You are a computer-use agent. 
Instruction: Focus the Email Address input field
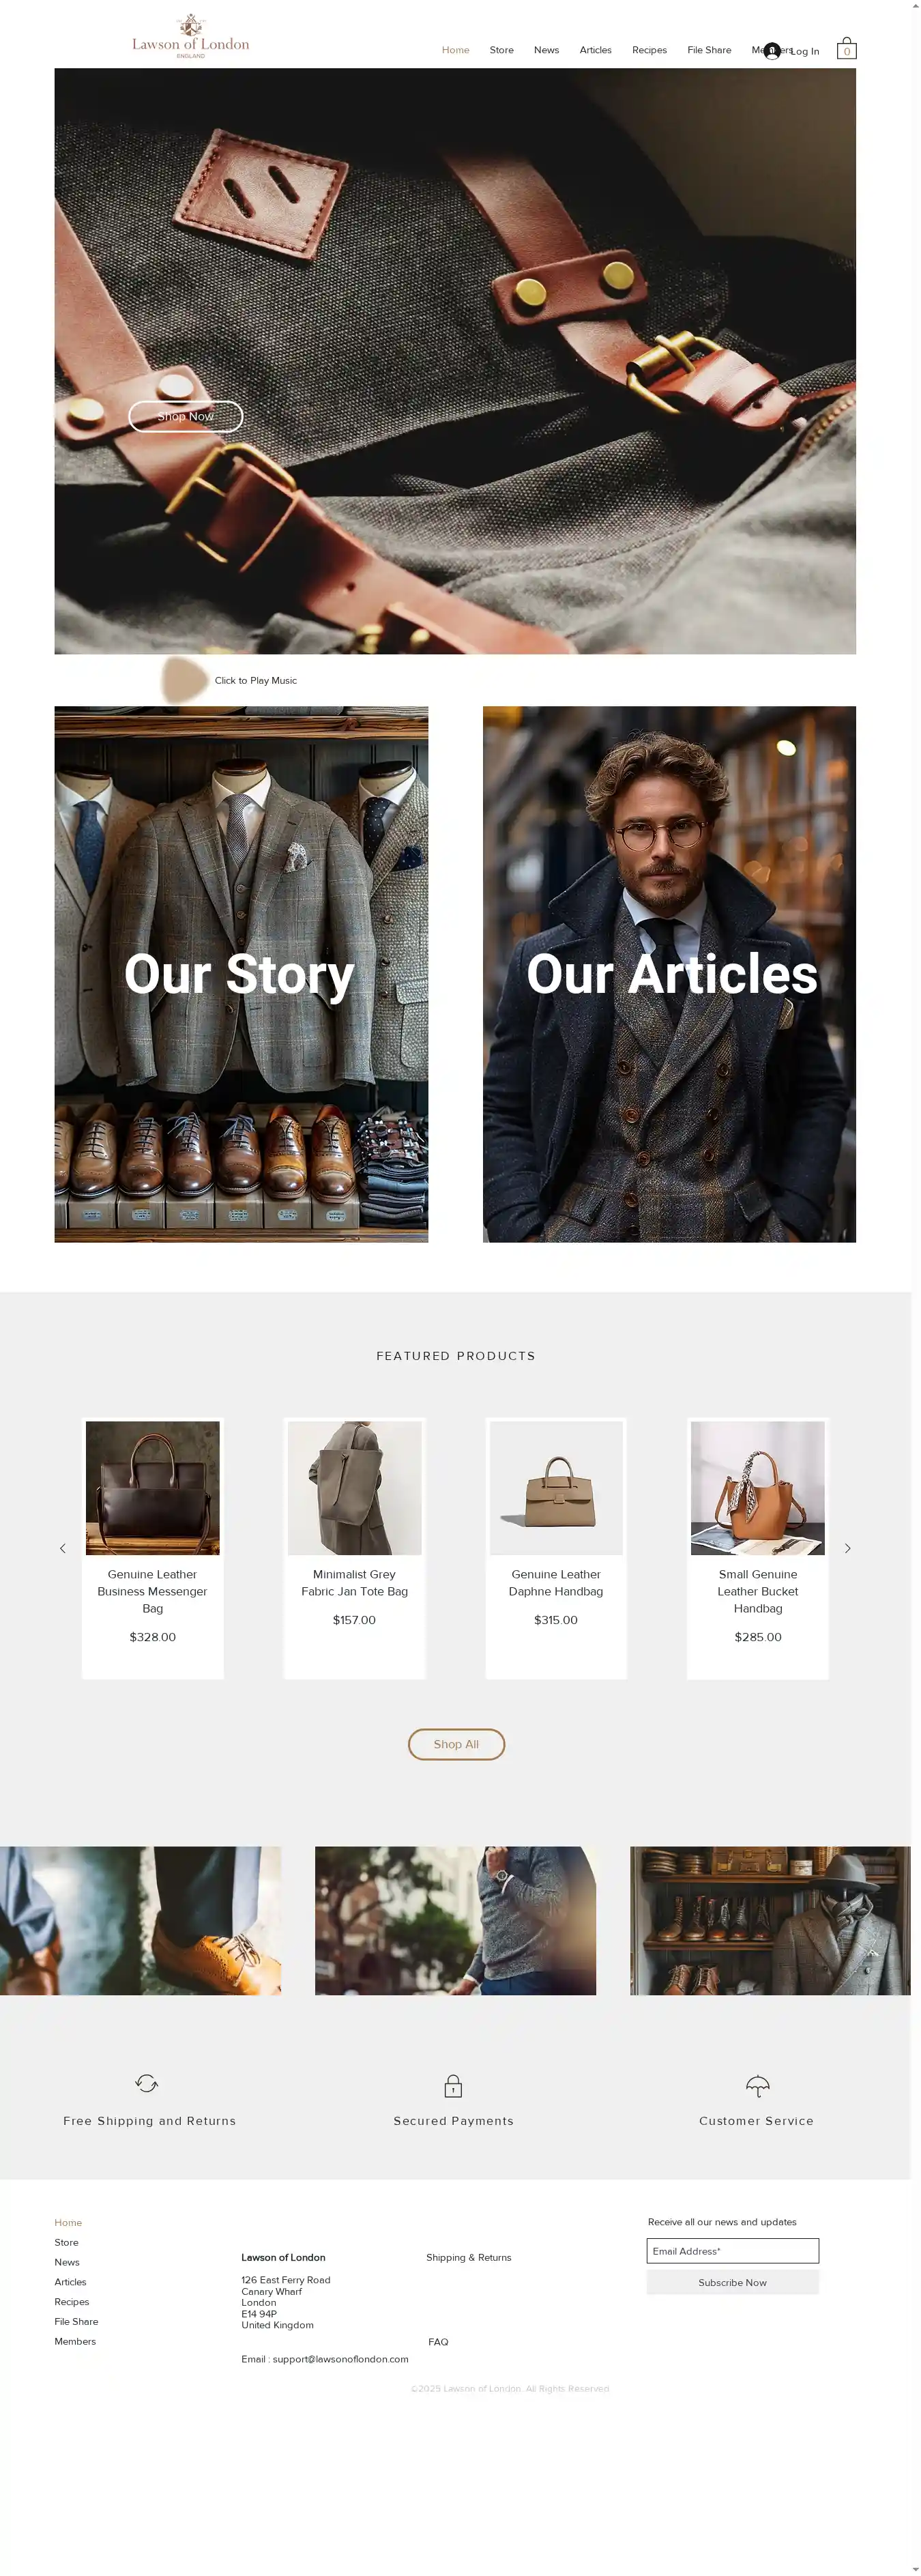click(x=732, y=2251)
